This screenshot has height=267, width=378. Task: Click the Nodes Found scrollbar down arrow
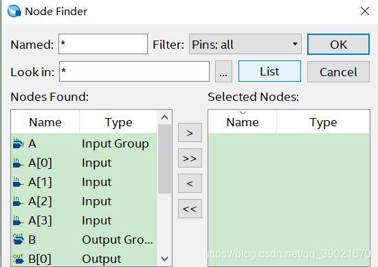click(x=164, y=259)
